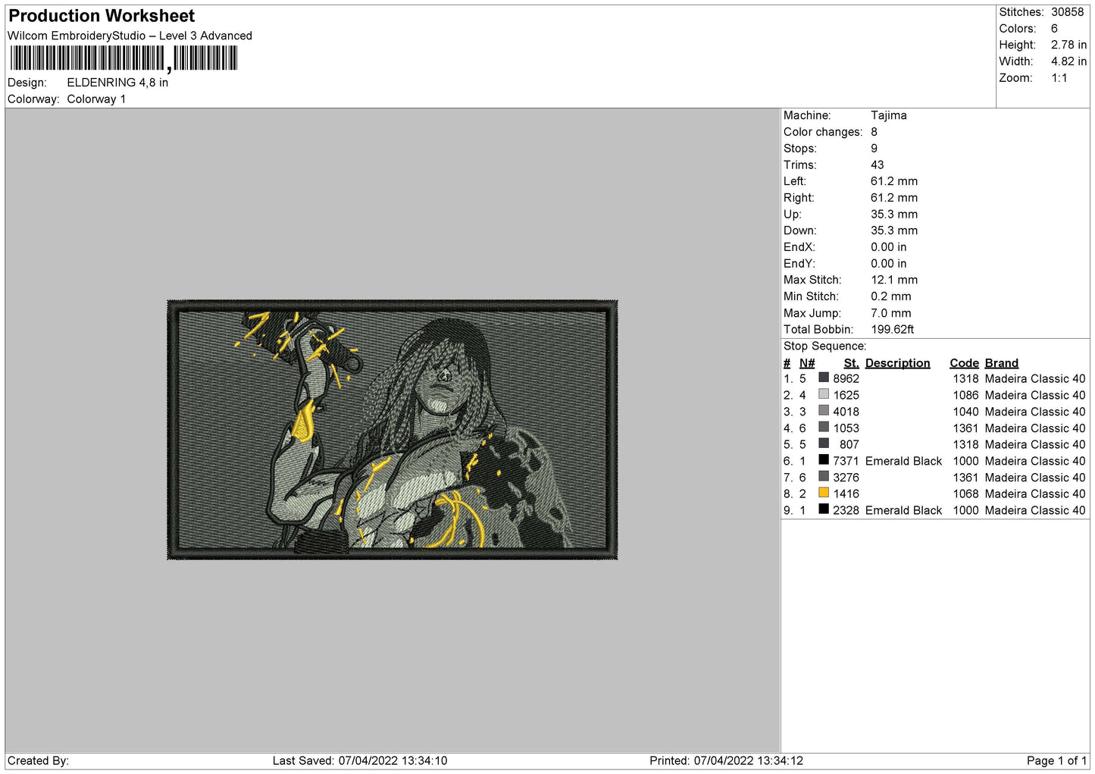Click the Page 1 of 1 footer text
Viewport: 1095px width, 774px height.
[1056, 760]
